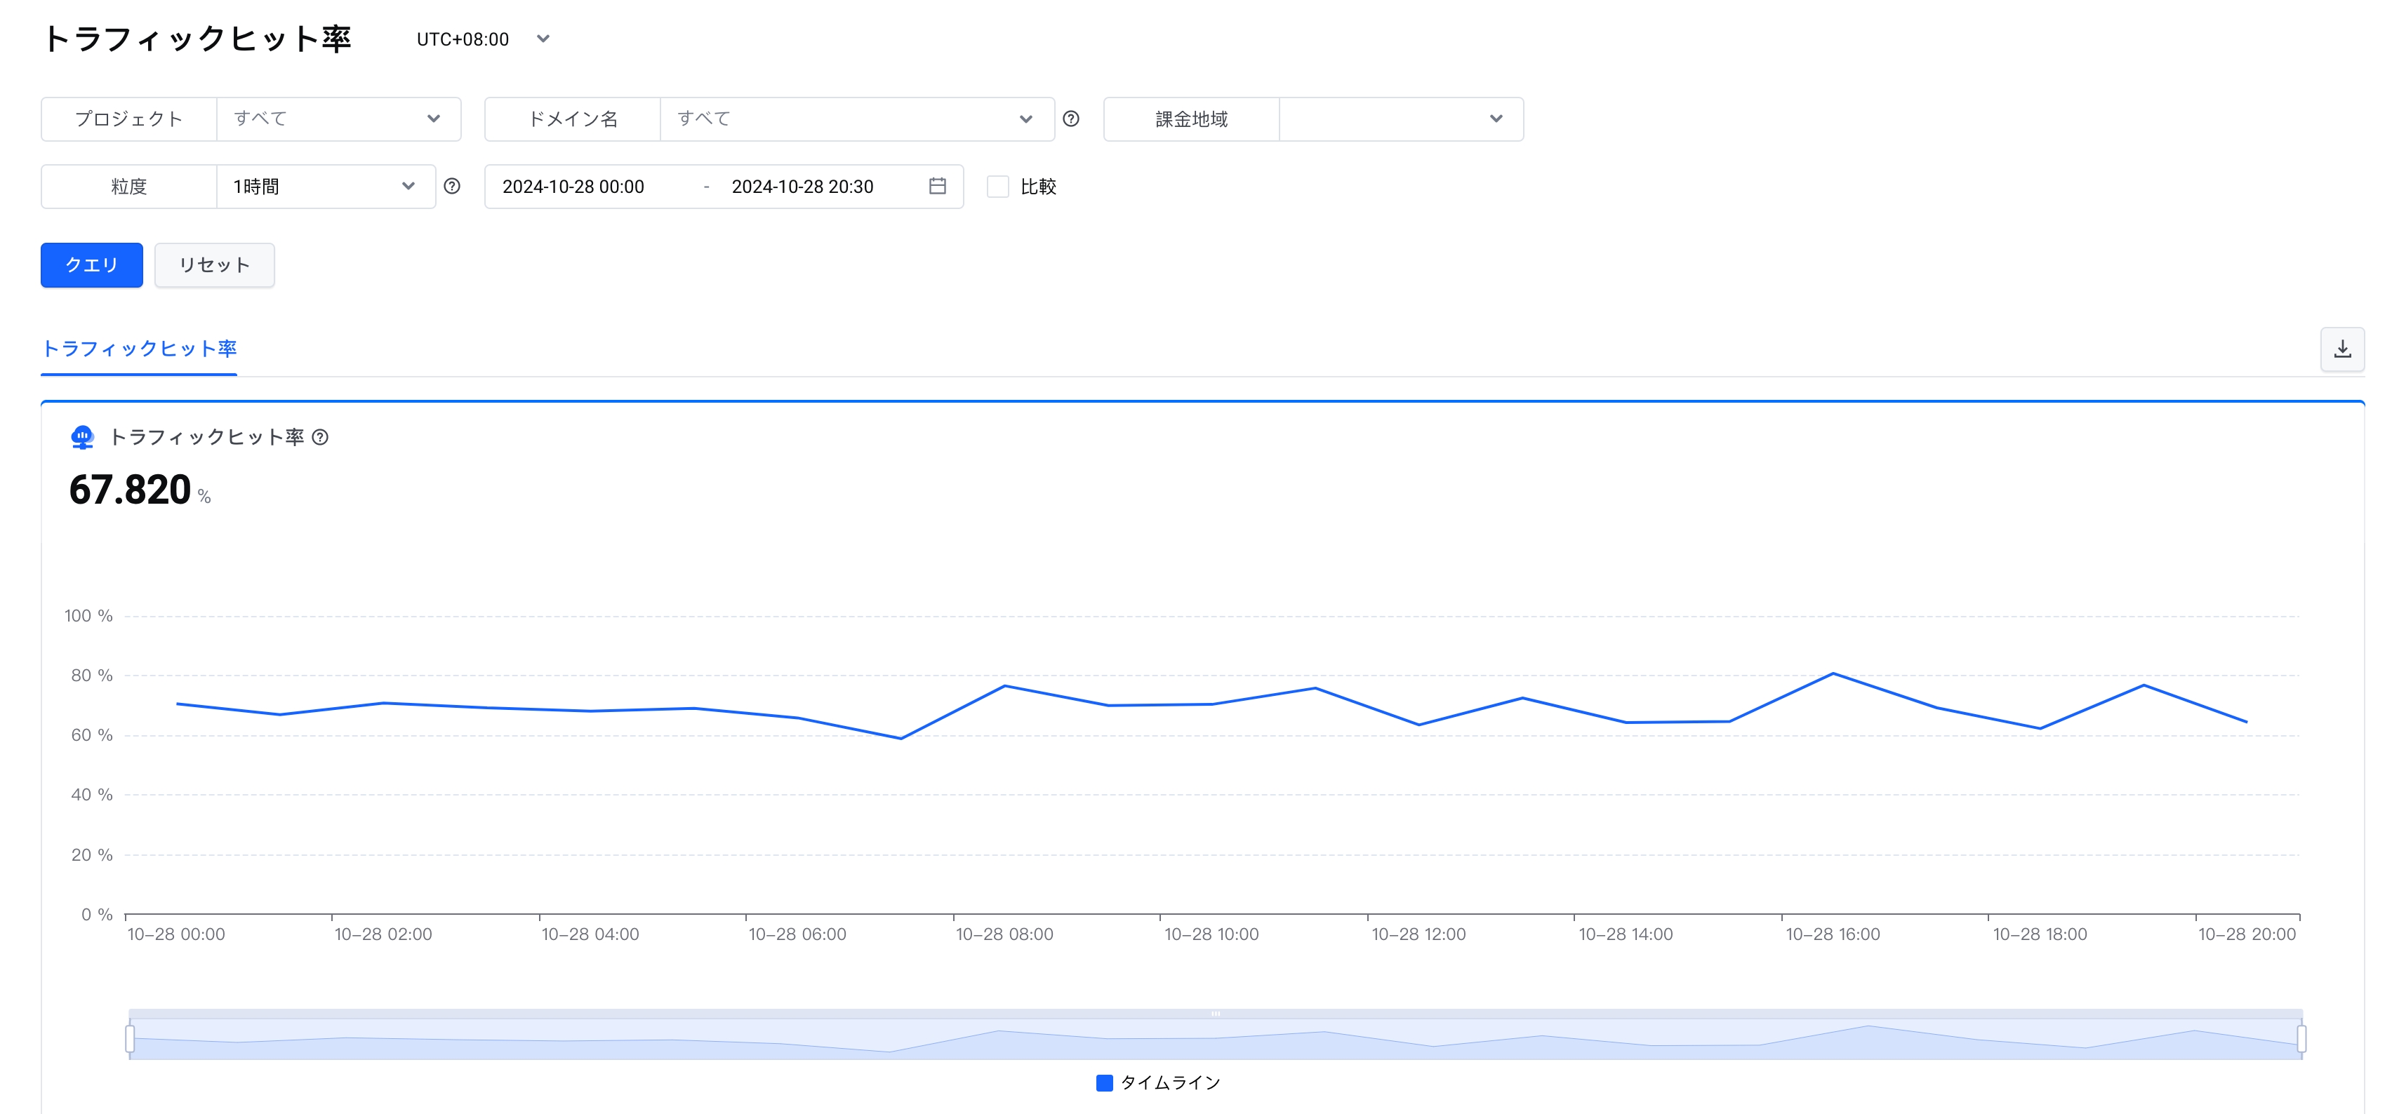Click the 100 % y-axis label
The image size is (2392, 1114).
point(88,615)
